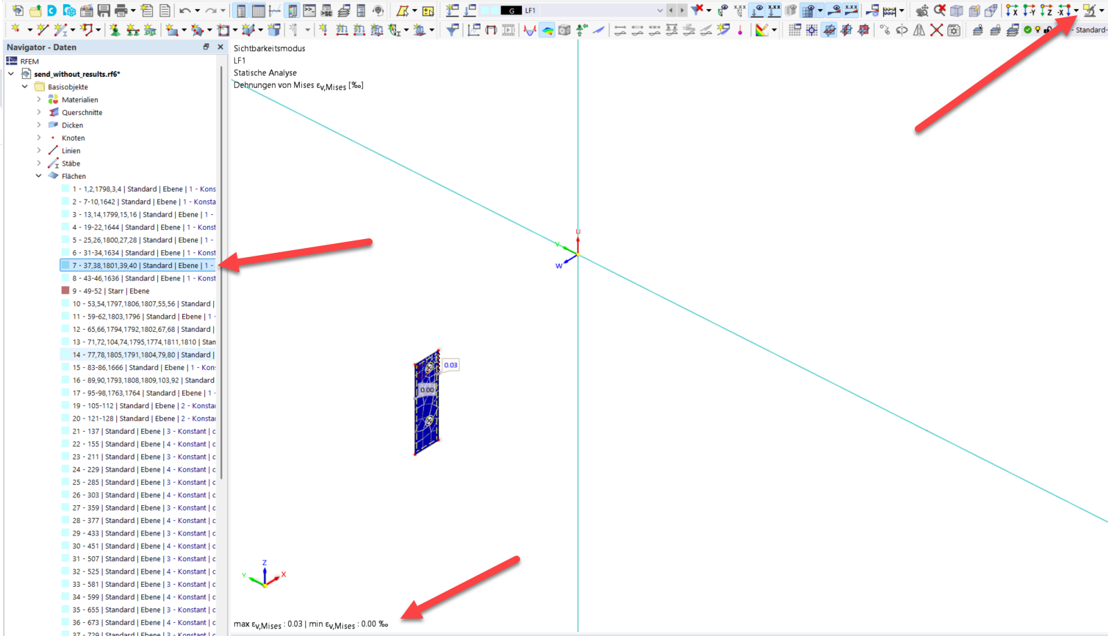Close the Navigator - Daten panel
The image size is (1108, 636).
220,47
